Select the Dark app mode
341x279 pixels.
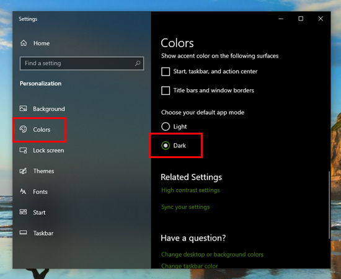pos(166,145)
